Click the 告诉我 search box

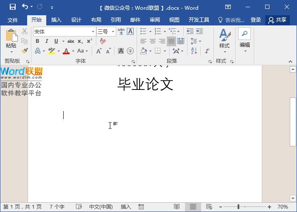pos(231,20)
